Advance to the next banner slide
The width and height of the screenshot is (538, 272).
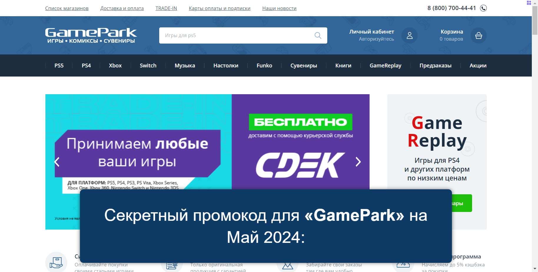click(x=358, y=162)
